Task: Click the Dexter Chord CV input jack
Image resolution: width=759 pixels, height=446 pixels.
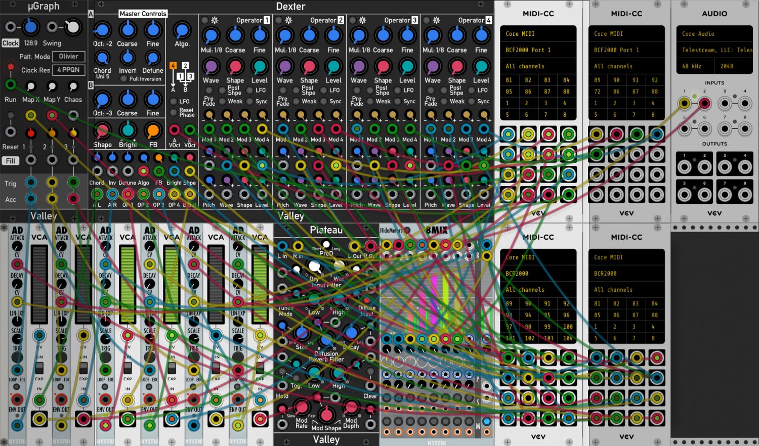Action: (x=97, y=171)
